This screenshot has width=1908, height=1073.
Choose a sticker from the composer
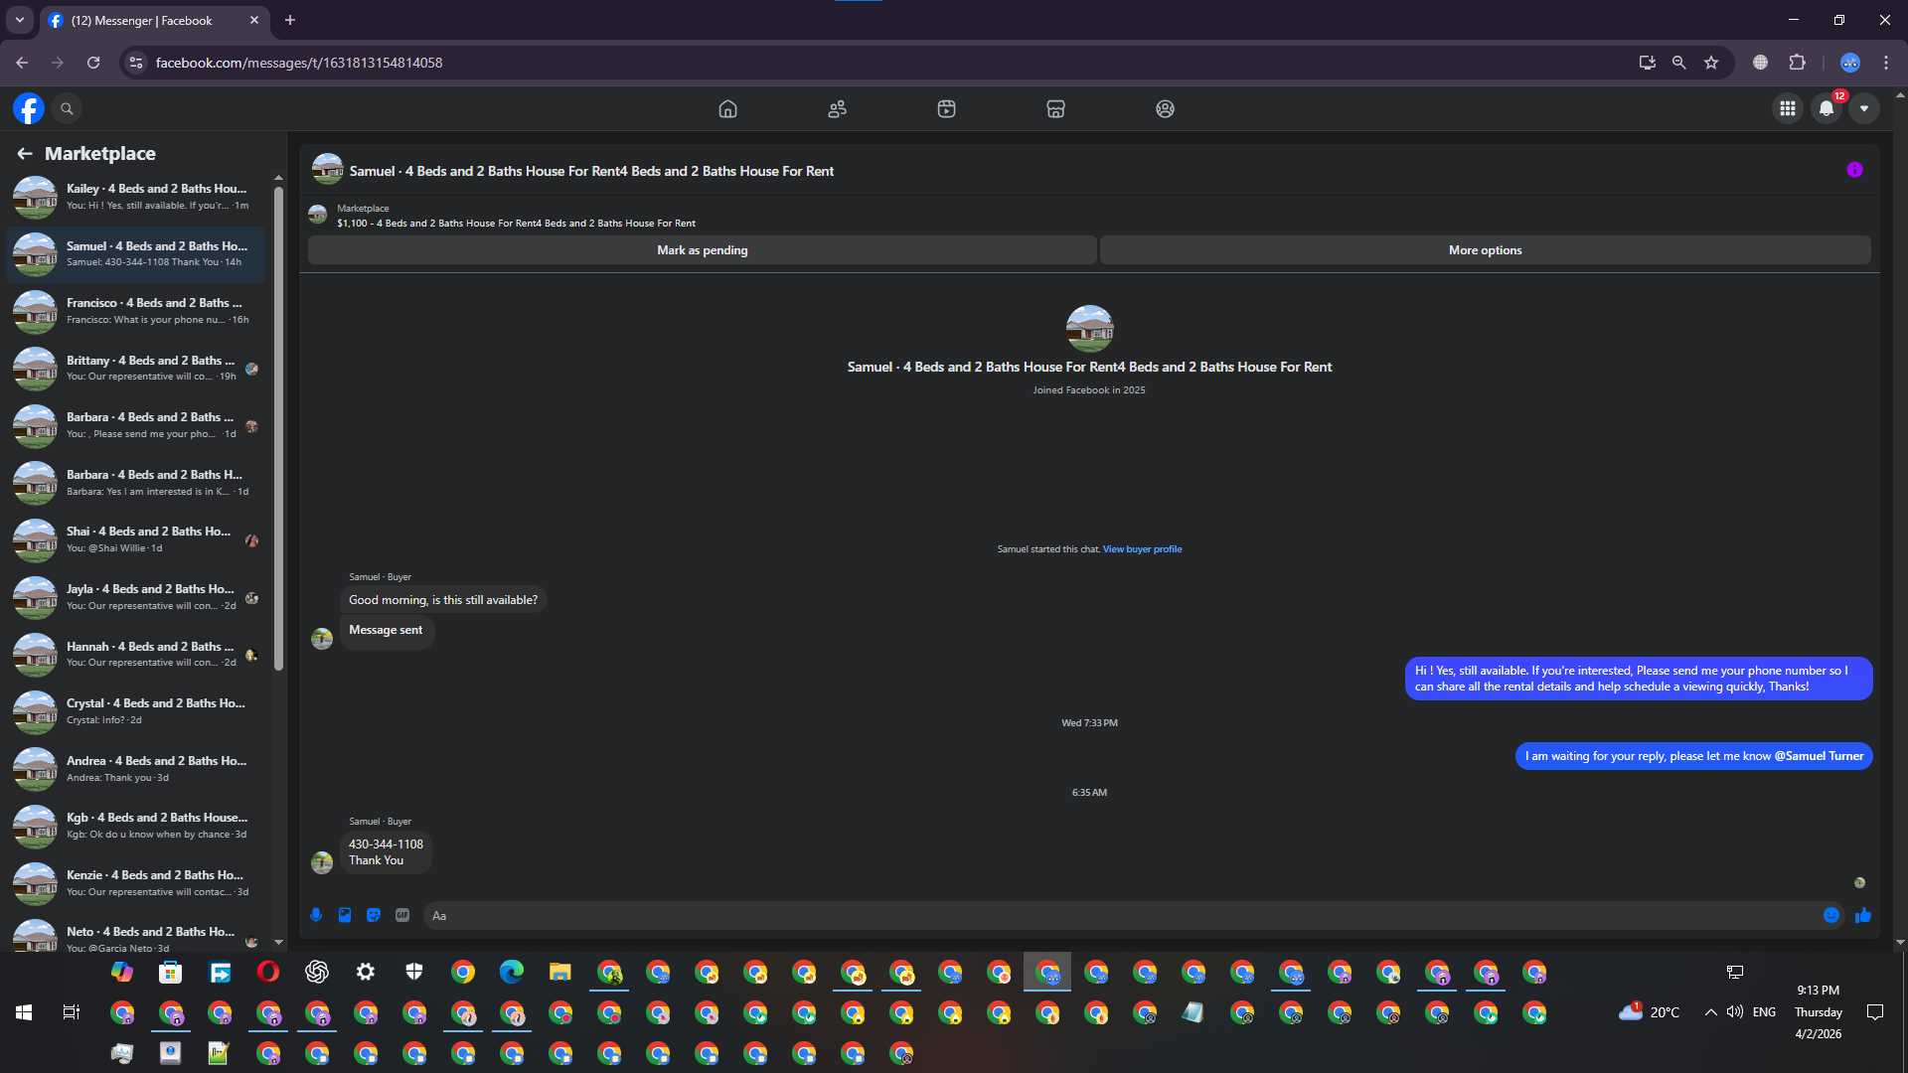point(374,915)
